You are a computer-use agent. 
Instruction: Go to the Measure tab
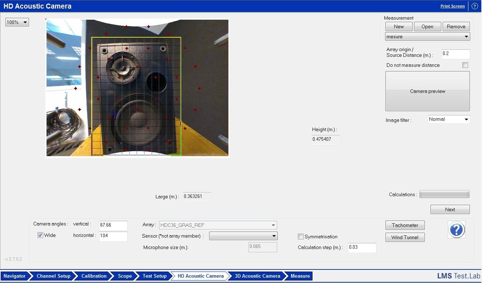tap(300, 276)
